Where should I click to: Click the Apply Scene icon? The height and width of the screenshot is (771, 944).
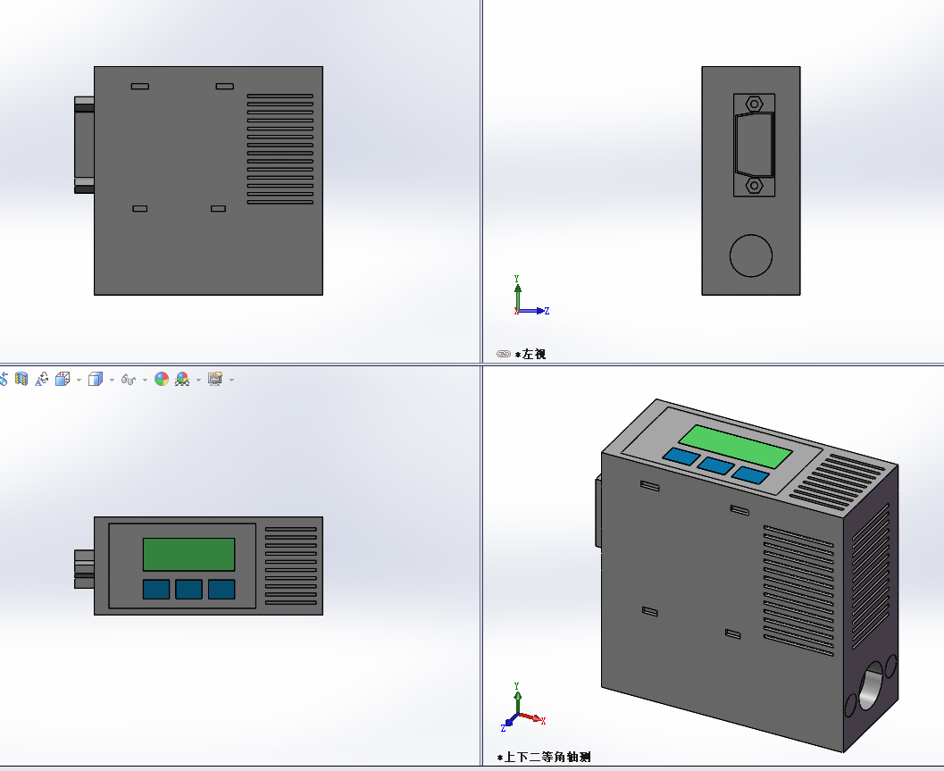(x=182, y=379)
